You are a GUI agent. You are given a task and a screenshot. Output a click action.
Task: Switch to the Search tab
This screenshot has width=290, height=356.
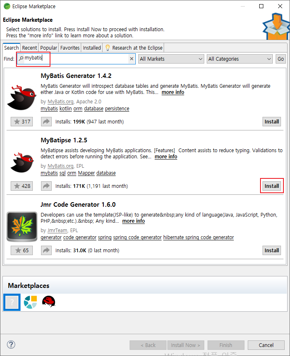pos(11,48)
